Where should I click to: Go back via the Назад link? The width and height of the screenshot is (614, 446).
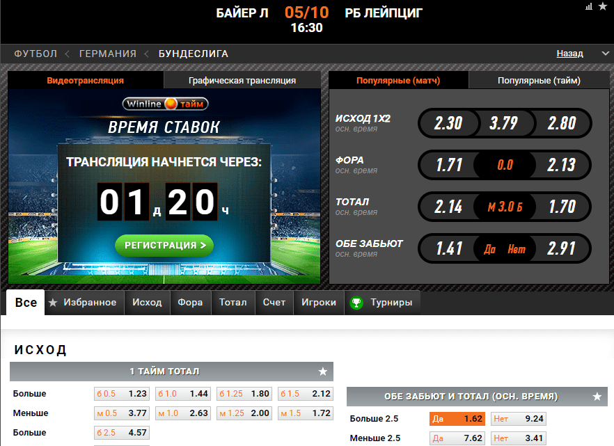pyautogui.click(x=569, y=53)
